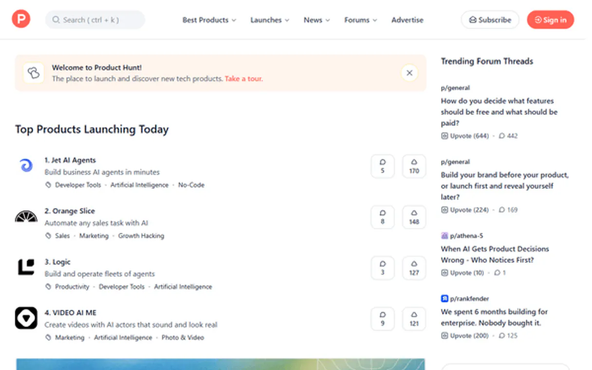Open the promotional banner image below products
This screenshot has height=370, width=592.
[221, 365]
